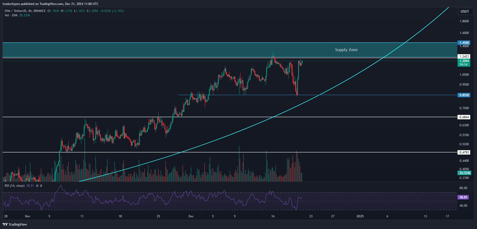Click the 40.00 RSI scale value
Image resolution: width=477 pixels, height=229 pixels.
point(463,206)
